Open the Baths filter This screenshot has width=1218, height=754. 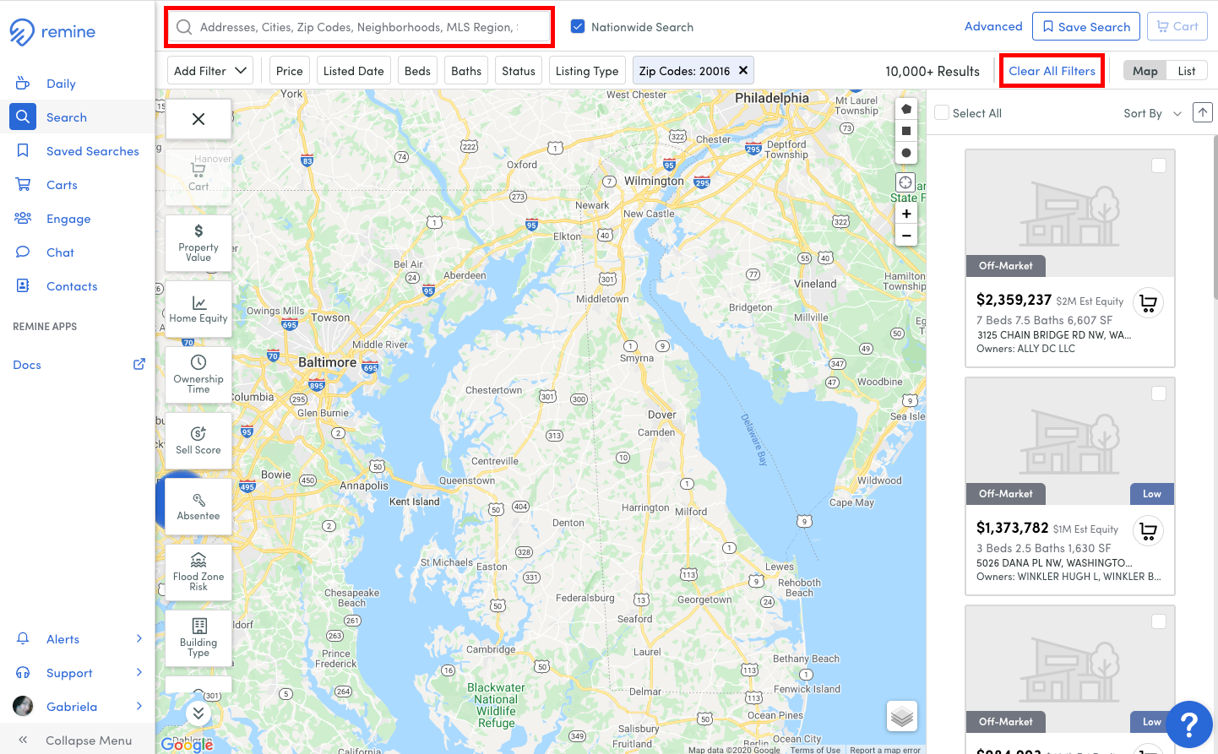(466, 71)
